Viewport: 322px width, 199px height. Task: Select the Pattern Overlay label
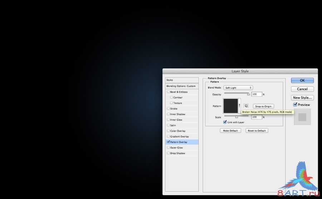coord(179,142)
